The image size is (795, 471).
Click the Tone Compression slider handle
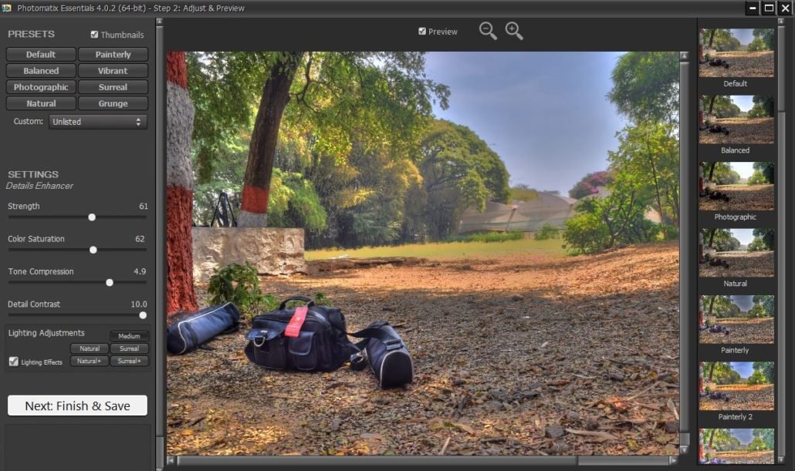110,283
